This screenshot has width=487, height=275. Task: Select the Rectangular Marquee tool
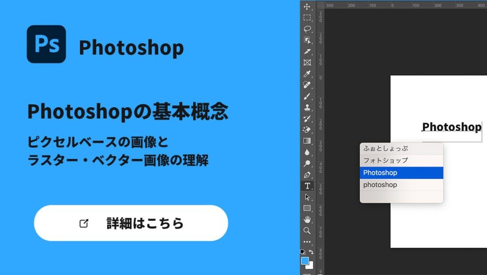coord(307,18)
